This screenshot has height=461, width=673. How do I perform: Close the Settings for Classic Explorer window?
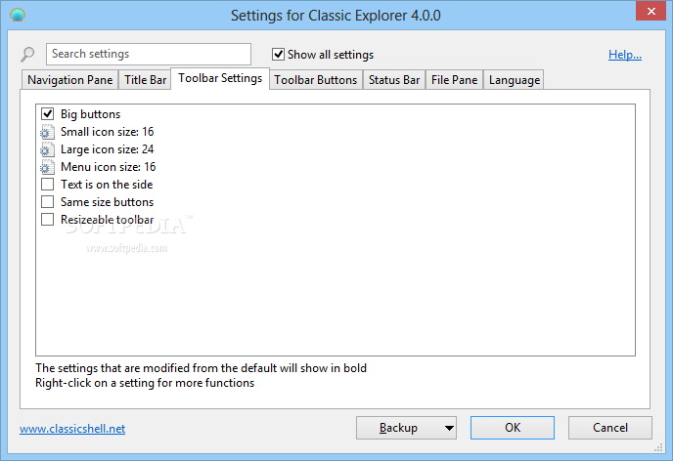(x=651, y=11)
